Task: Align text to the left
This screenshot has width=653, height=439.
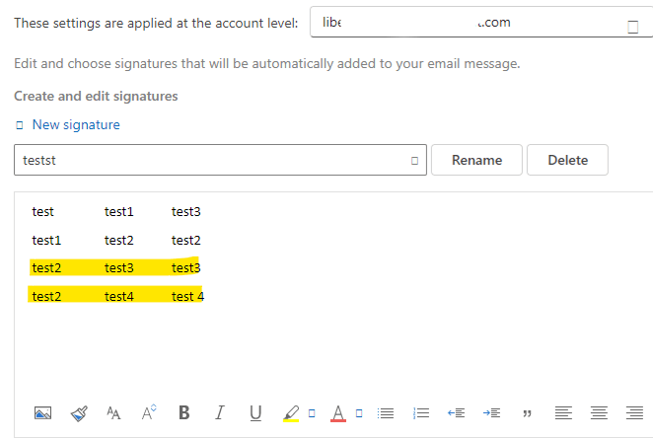Action: [x=563, y=413]
